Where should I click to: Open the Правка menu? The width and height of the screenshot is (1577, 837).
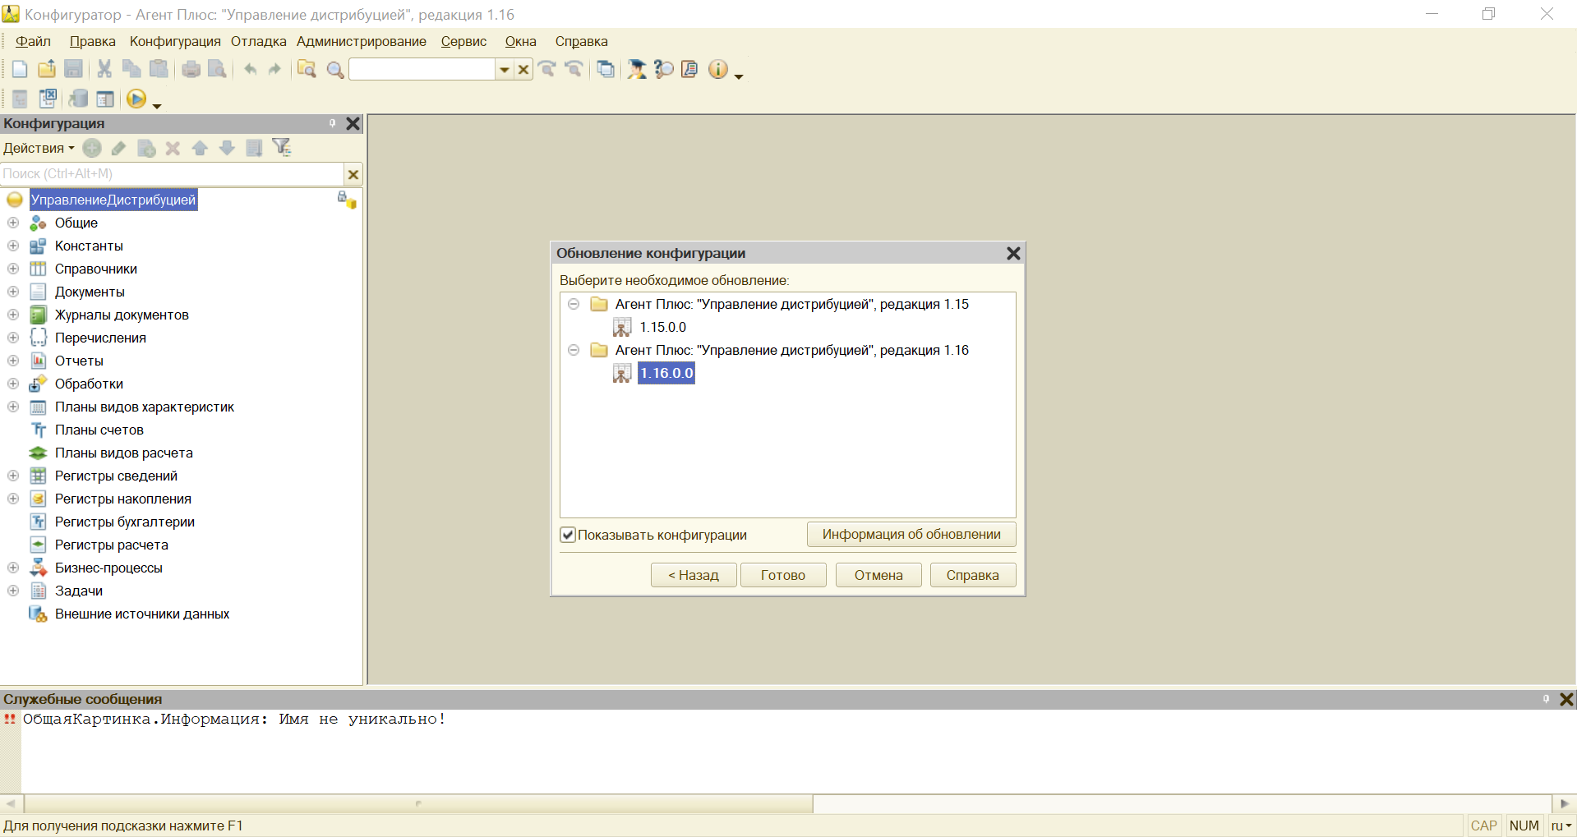[x=92, y=41]
